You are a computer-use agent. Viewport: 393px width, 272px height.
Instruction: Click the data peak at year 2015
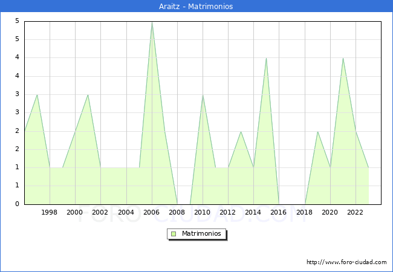point(266,59)
